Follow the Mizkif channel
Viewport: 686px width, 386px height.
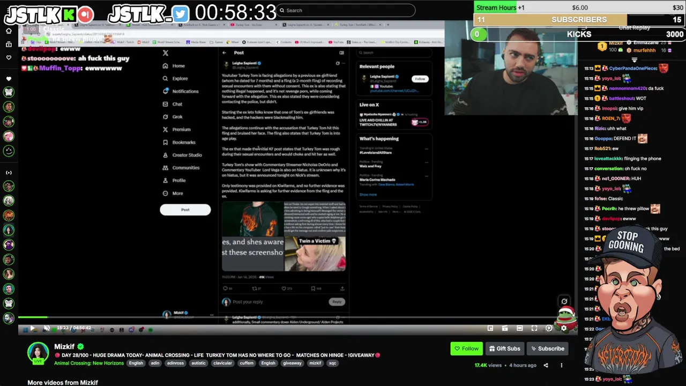point(466,348)
